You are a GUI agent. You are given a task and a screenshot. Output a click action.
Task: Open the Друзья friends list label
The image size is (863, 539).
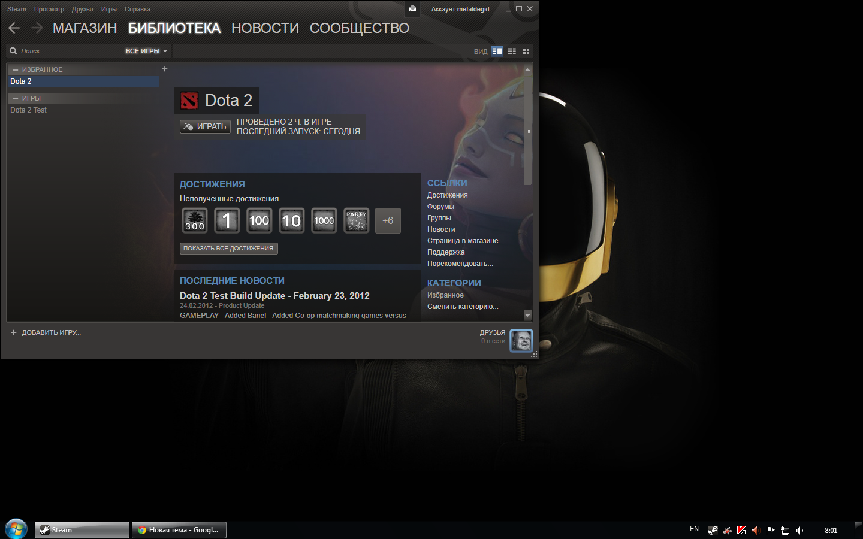click(493, 332)
